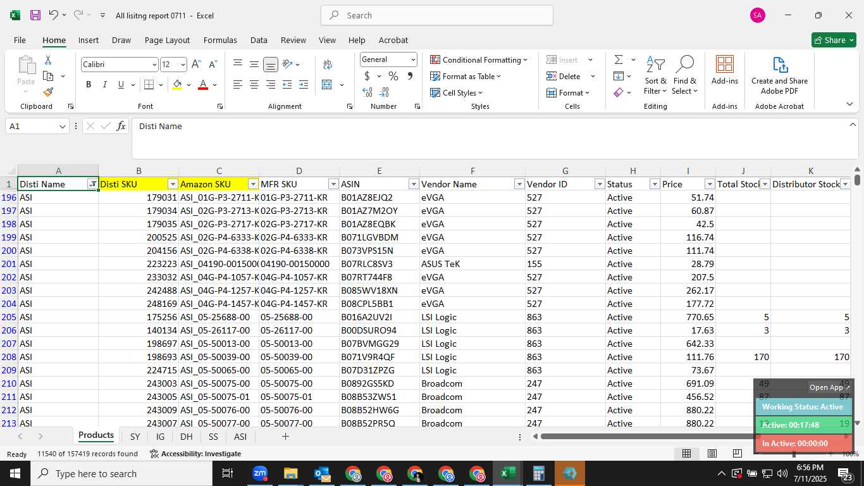The image size is (864, 486).
Task: Toggle Align Left text alignment
Action: point(238,85)
